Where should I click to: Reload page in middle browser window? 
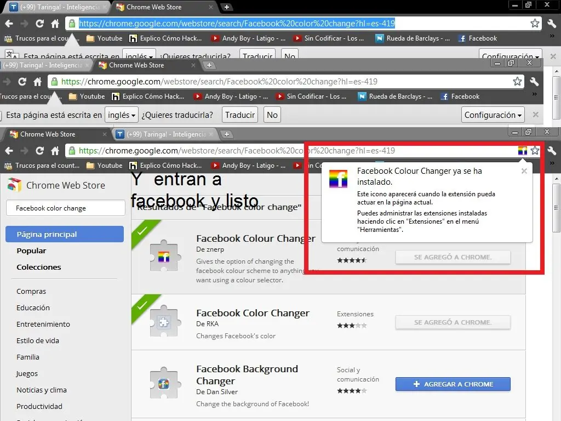point(22,82)
